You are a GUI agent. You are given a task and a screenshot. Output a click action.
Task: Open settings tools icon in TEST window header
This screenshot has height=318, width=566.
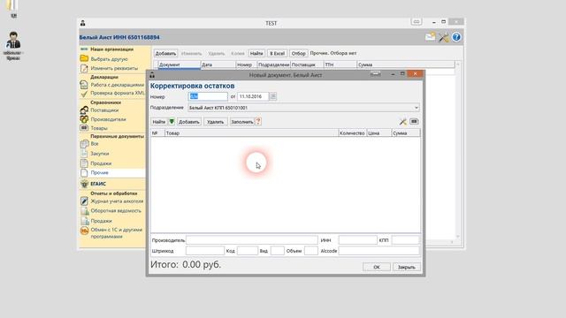coord(444,37)
